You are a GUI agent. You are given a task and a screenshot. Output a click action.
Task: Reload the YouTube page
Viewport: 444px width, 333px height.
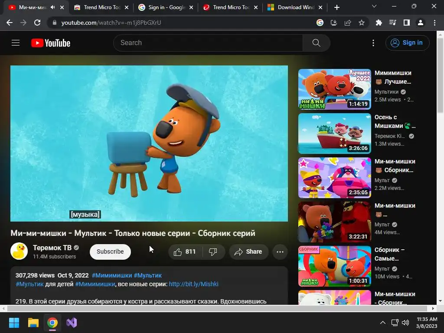[37, 23]
